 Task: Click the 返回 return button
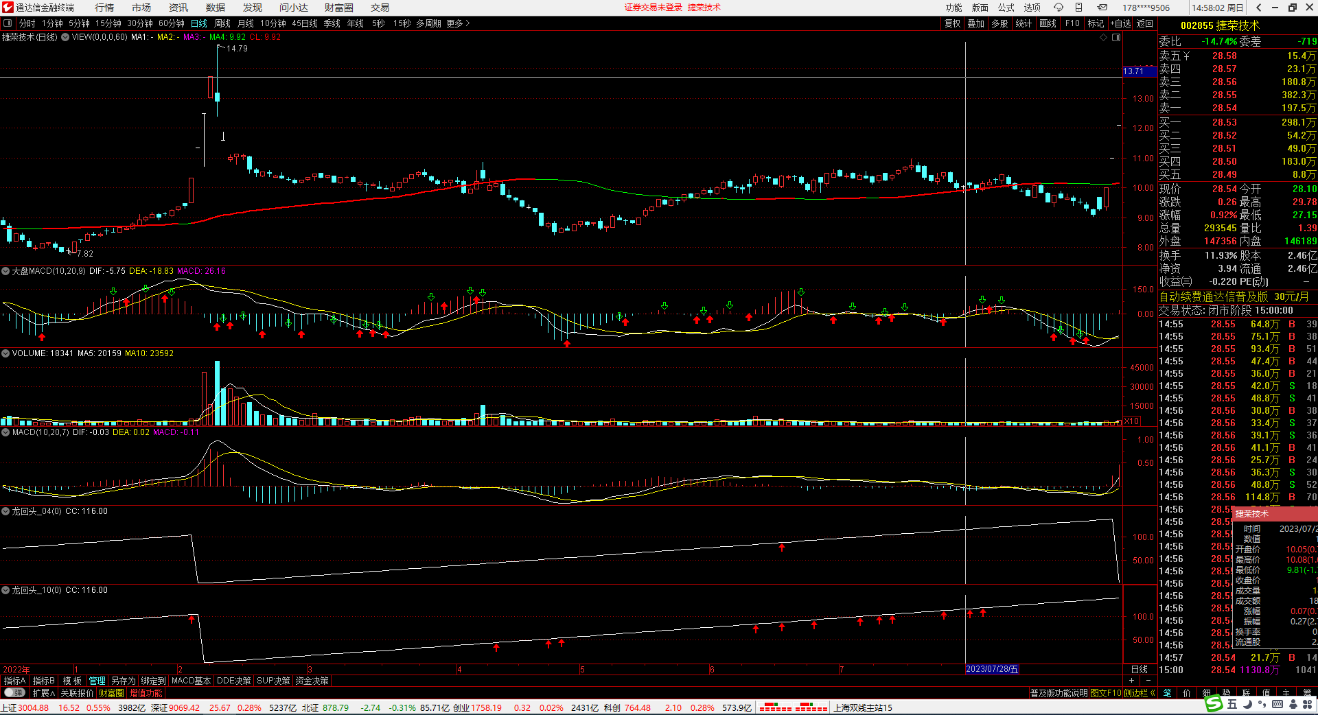click(x=1145, y=23)
